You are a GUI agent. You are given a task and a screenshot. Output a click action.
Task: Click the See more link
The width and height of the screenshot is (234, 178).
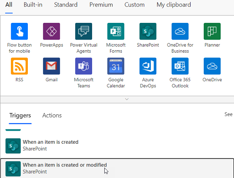(x=229, y=114)
